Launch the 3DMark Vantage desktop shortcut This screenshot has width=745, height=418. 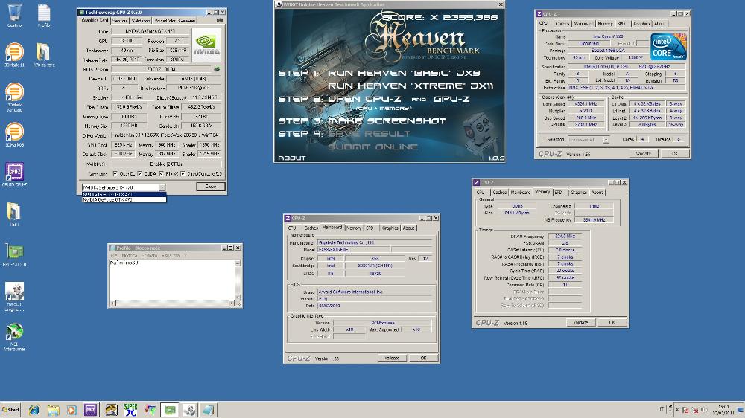click(x=14, y=97)
